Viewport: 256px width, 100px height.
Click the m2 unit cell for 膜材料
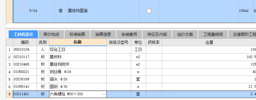(138, 57)
